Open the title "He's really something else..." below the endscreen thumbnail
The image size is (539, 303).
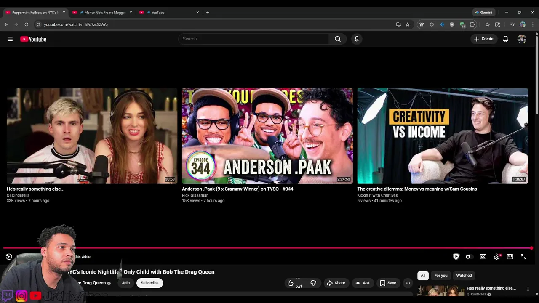tap(36, 189)
